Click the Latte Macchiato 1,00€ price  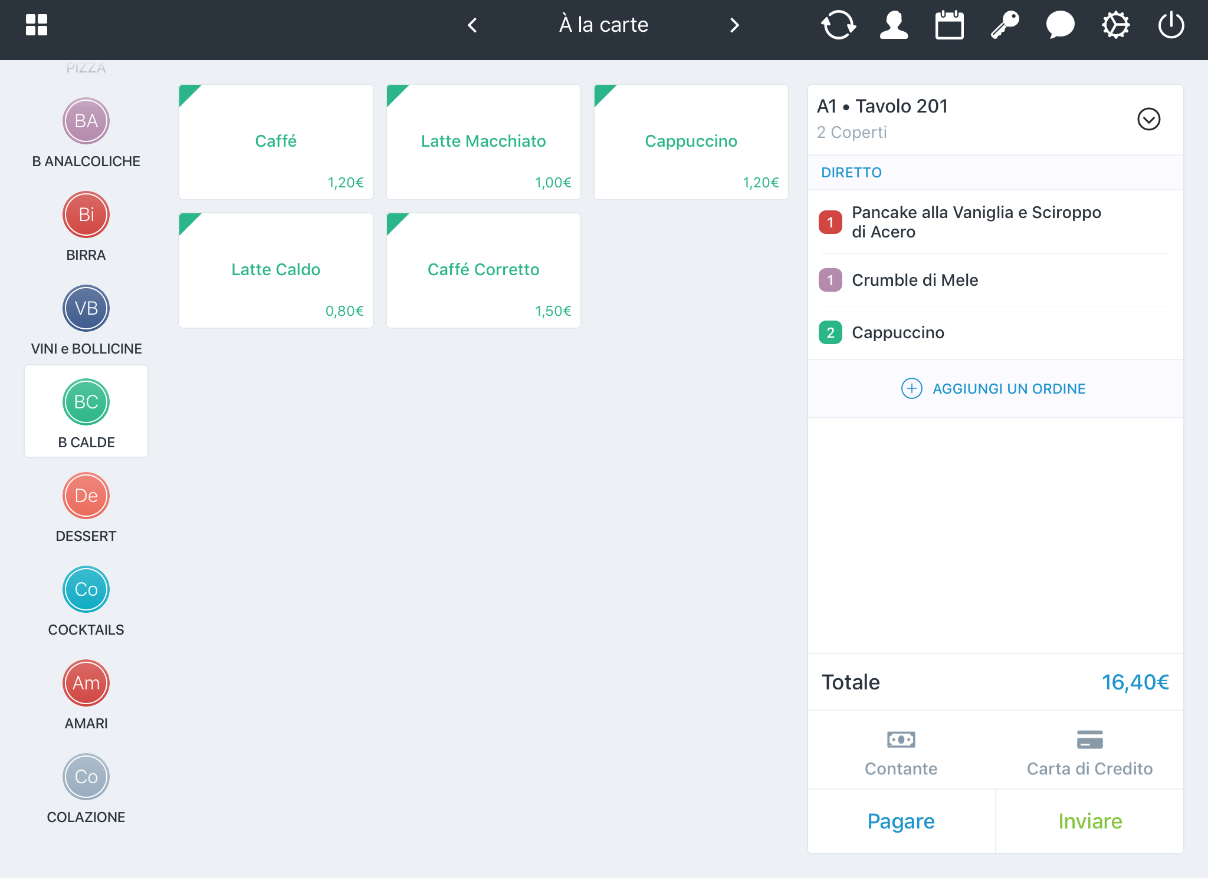coord(553,183)
